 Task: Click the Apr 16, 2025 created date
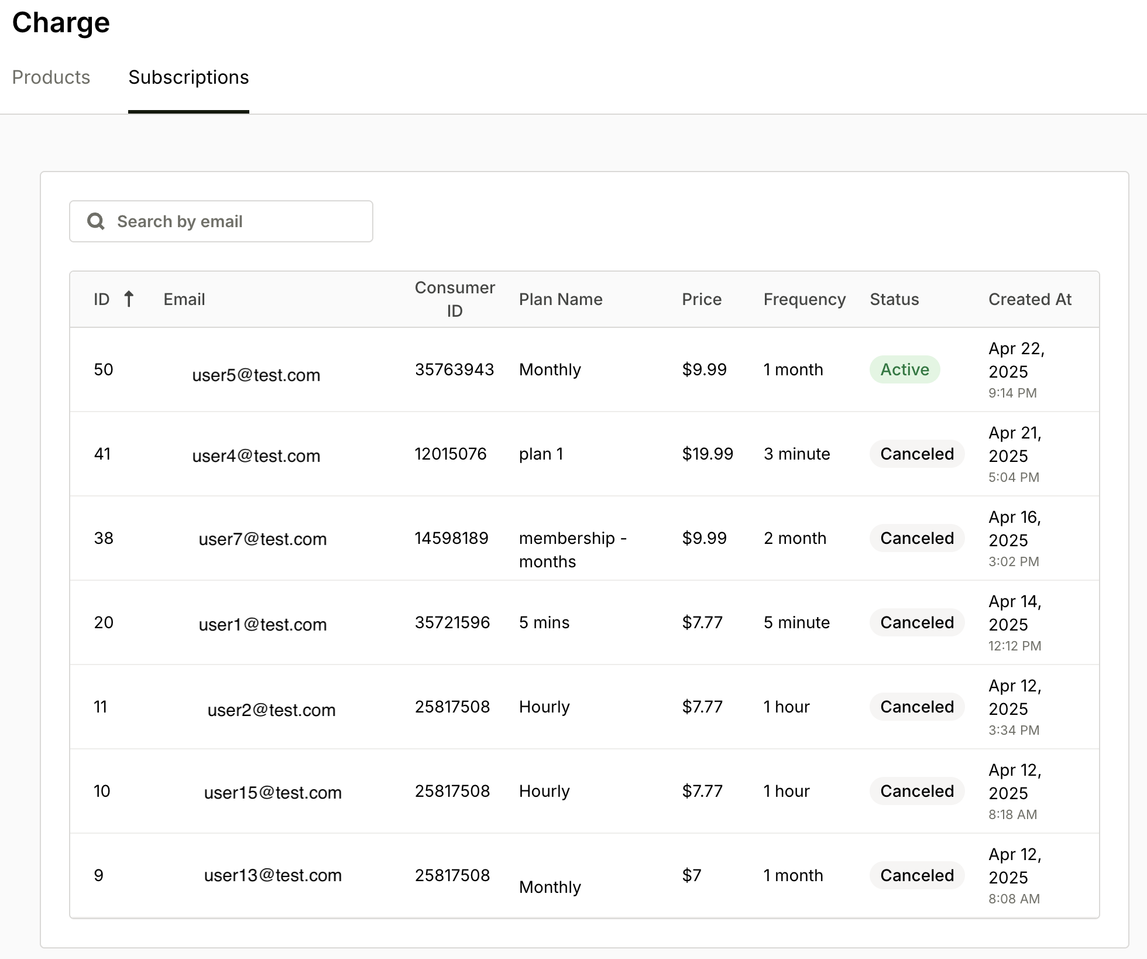(x=1015, y=529)
